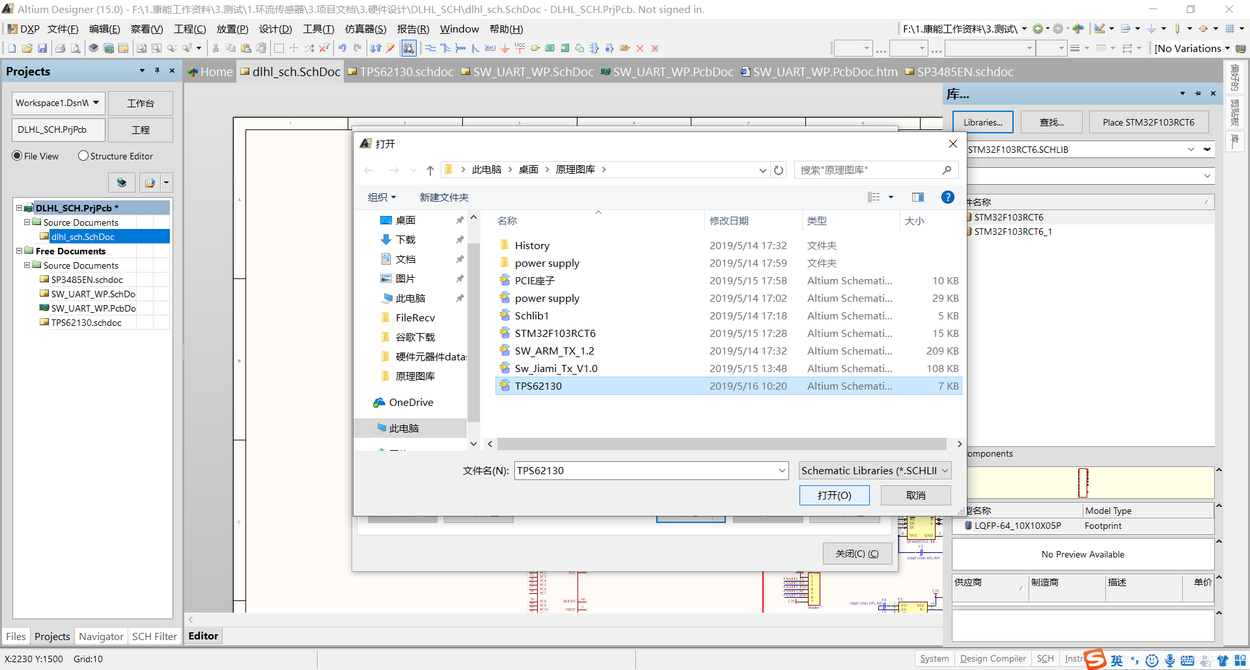The width and height of the screenshot is (1250, 670).
Task: Click the navigation pane vertical scrollbar
Action: click(x=474, y=332)
